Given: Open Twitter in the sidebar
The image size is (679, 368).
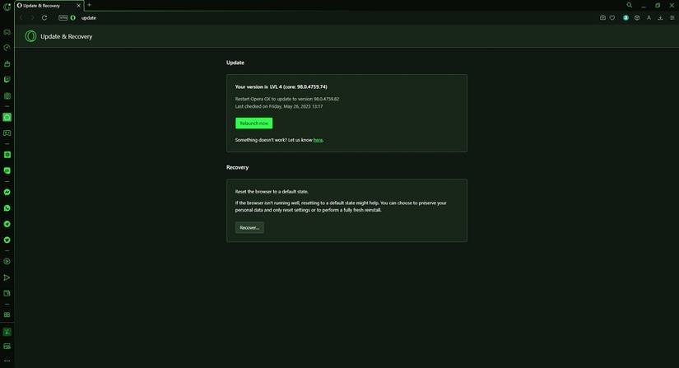Looking at the screenshot, I should tap(7, 240).
